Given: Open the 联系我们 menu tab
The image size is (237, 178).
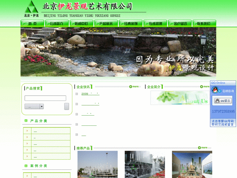Looking at the screenshot, I should point(204,24).
